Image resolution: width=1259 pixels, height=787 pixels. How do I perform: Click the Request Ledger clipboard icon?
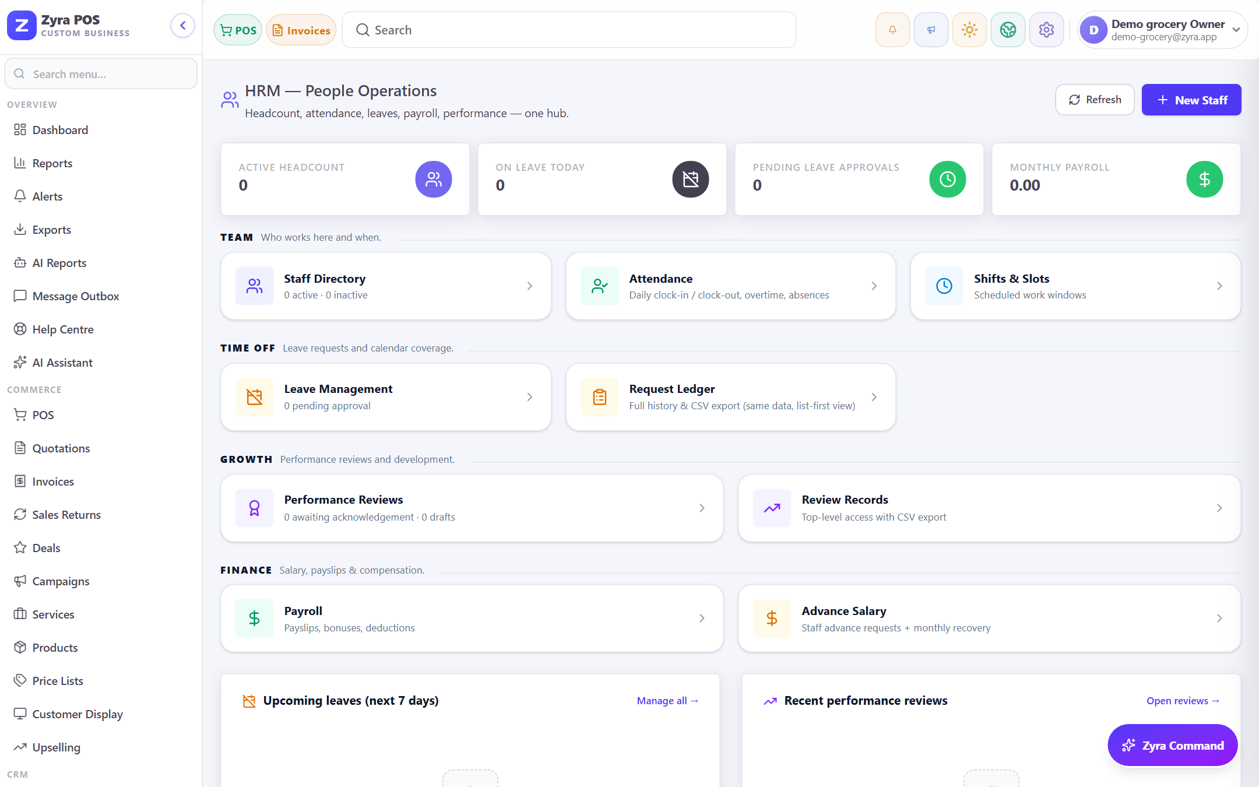pos(599,397)
